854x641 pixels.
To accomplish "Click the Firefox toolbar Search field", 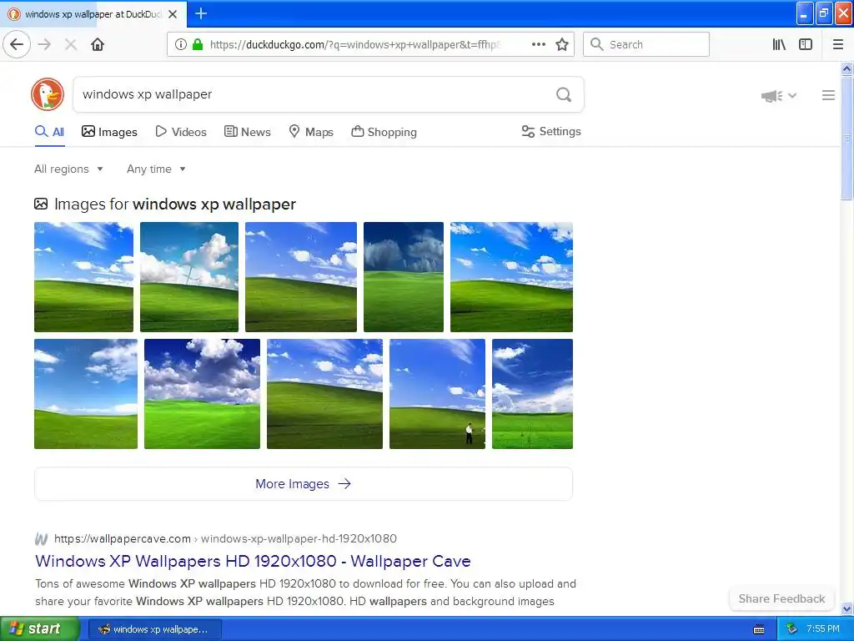I will [x=646, y=45].
